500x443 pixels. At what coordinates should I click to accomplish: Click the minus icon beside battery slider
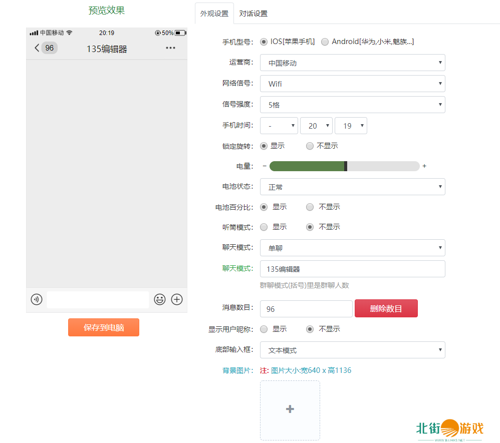click(x=265, y=166)
